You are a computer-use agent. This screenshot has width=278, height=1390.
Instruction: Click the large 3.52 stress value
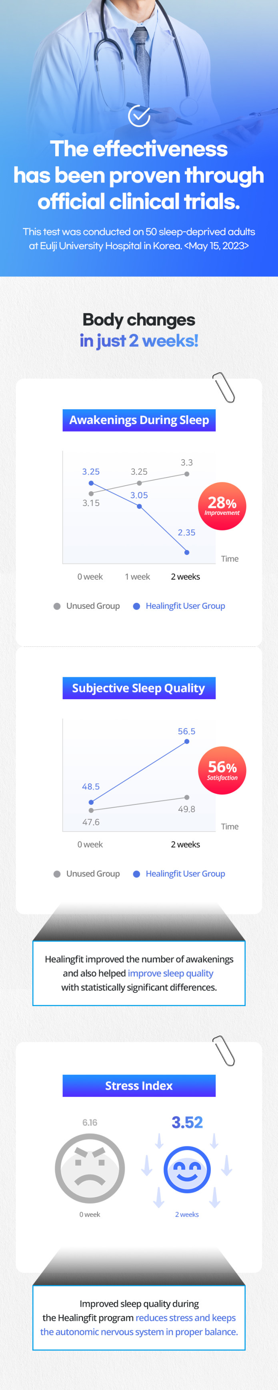pos(187,1122)
